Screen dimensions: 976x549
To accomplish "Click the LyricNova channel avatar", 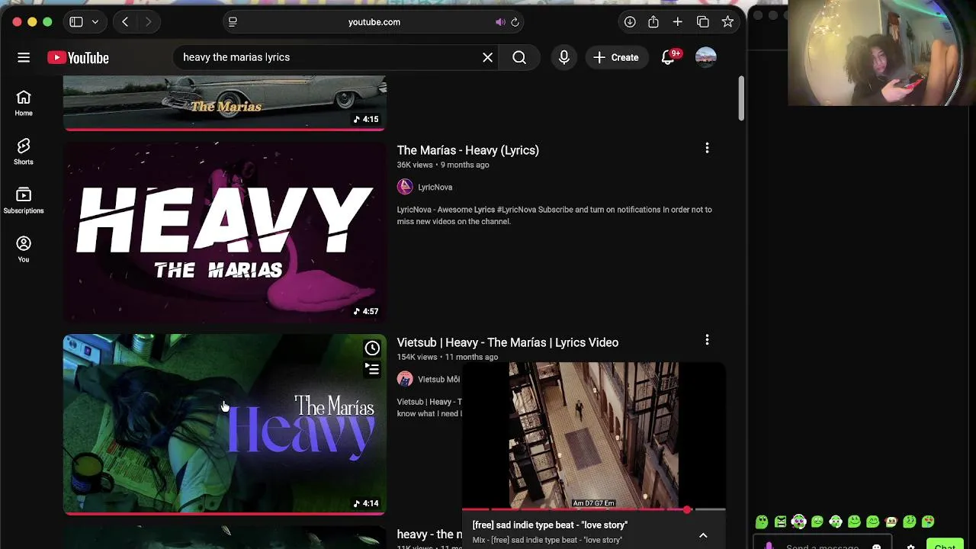I will coord(405,187).
